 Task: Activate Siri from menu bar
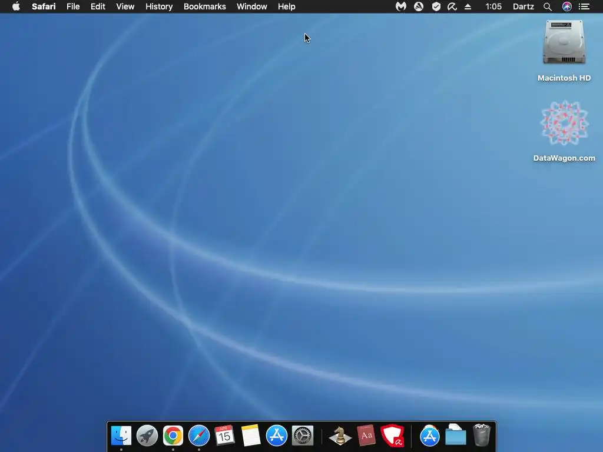567,6
